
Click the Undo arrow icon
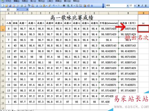click(x=54, y=6)
